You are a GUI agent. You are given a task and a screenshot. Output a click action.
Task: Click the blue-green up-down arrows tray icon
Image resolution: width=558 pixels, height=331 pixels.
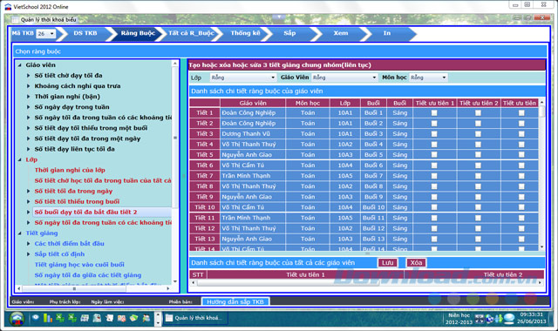pyautogui.click(x=498, y=319)
